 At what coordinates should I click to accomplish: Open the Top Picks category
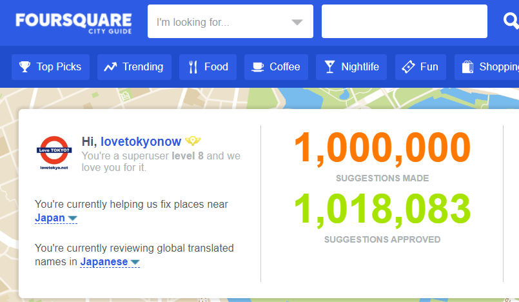click(x=50, y=67)
